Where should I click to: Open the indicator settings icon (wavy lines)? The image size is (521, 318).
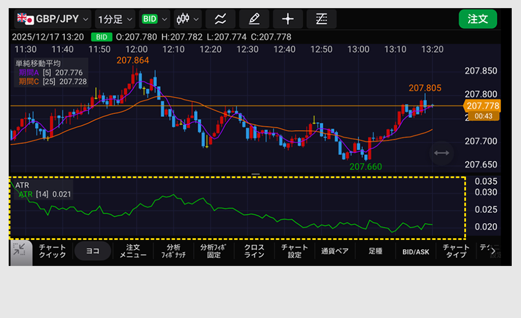[x=220, y=19]
